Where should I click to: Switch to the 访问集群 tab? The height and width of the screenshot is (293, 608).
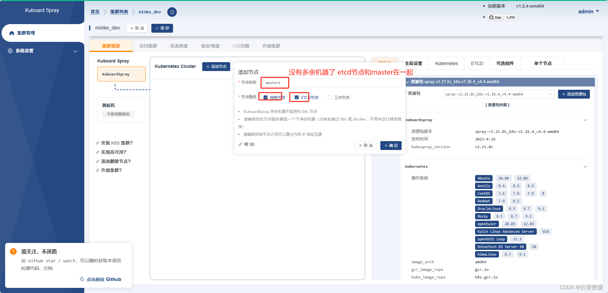148,46
